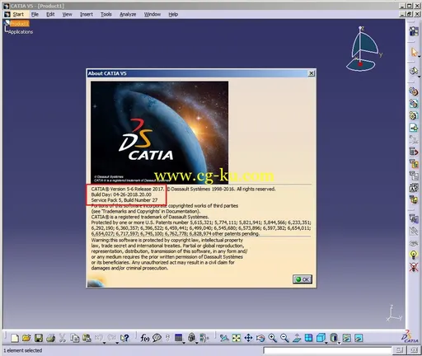Click the red crossed-out icon on the right toolbar
Screen dimensions: 422x356
click(x=414, y=267)
